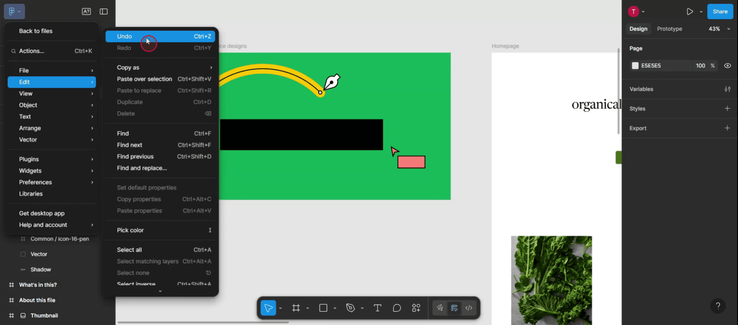This screenshot has width=738, height=325.
Task: Expand the Figma main menu chevron
Action: tap(20, 11)
